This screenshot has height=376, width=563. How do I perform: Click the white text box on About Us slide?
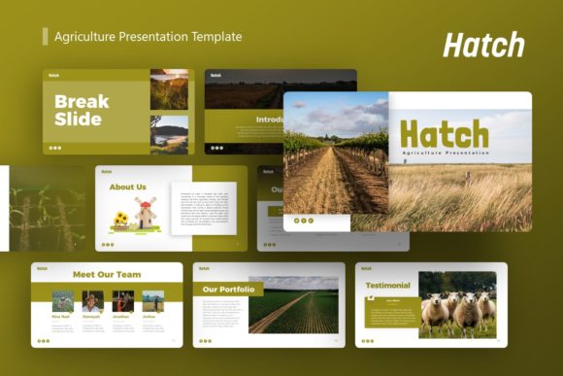[204, 209]
